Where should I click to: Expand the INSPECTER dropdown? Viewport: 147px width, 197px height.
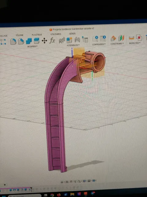(x=135, y=43)
